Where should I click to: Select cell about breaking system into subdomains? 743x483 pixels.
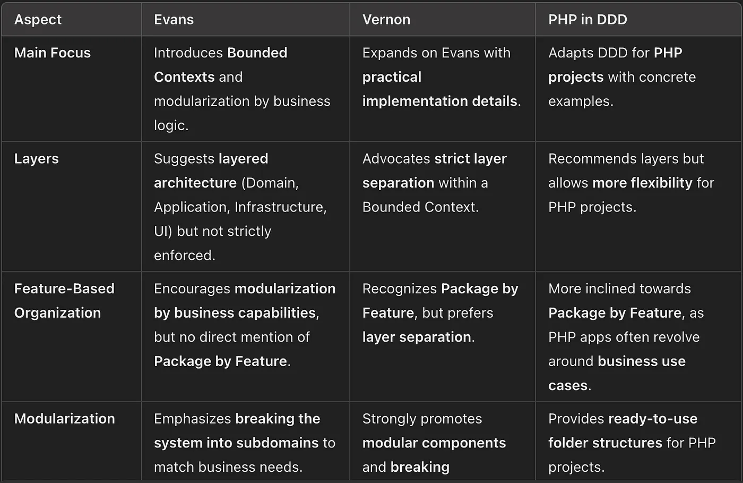click(x=245, y=442)
